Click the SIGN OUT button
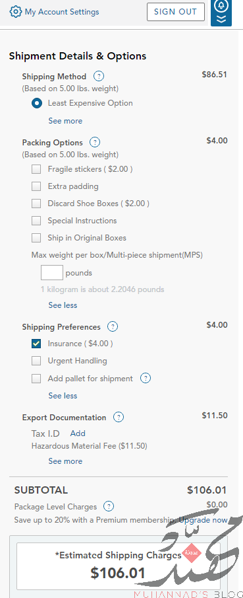This screenshot has width=243, height=598. [x=176, y=12]
